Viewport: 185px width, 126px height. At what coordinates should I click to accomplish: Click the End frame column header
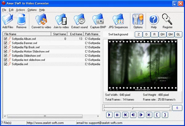point(76,34)
